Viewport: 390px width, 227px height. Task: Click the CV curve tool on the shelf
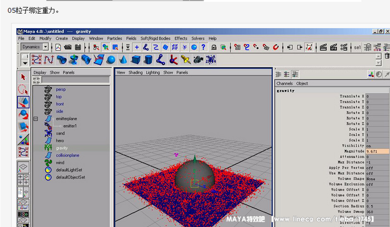point(36,60)
